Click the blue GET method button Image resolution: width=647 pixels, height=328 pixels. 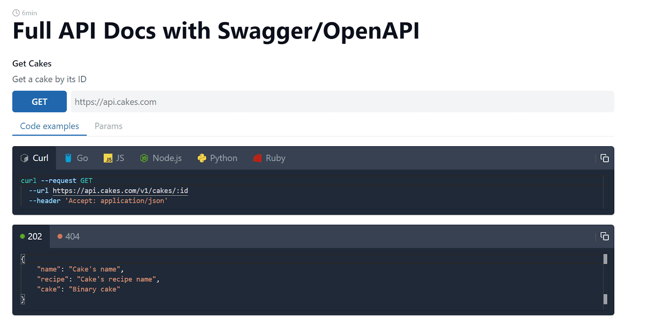(39, 101)
